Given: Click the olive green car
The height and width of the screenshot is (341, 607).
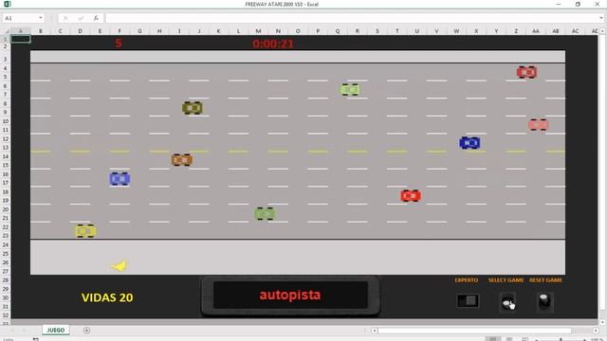Looking at the screenshot, I should (x=193, y=107).
